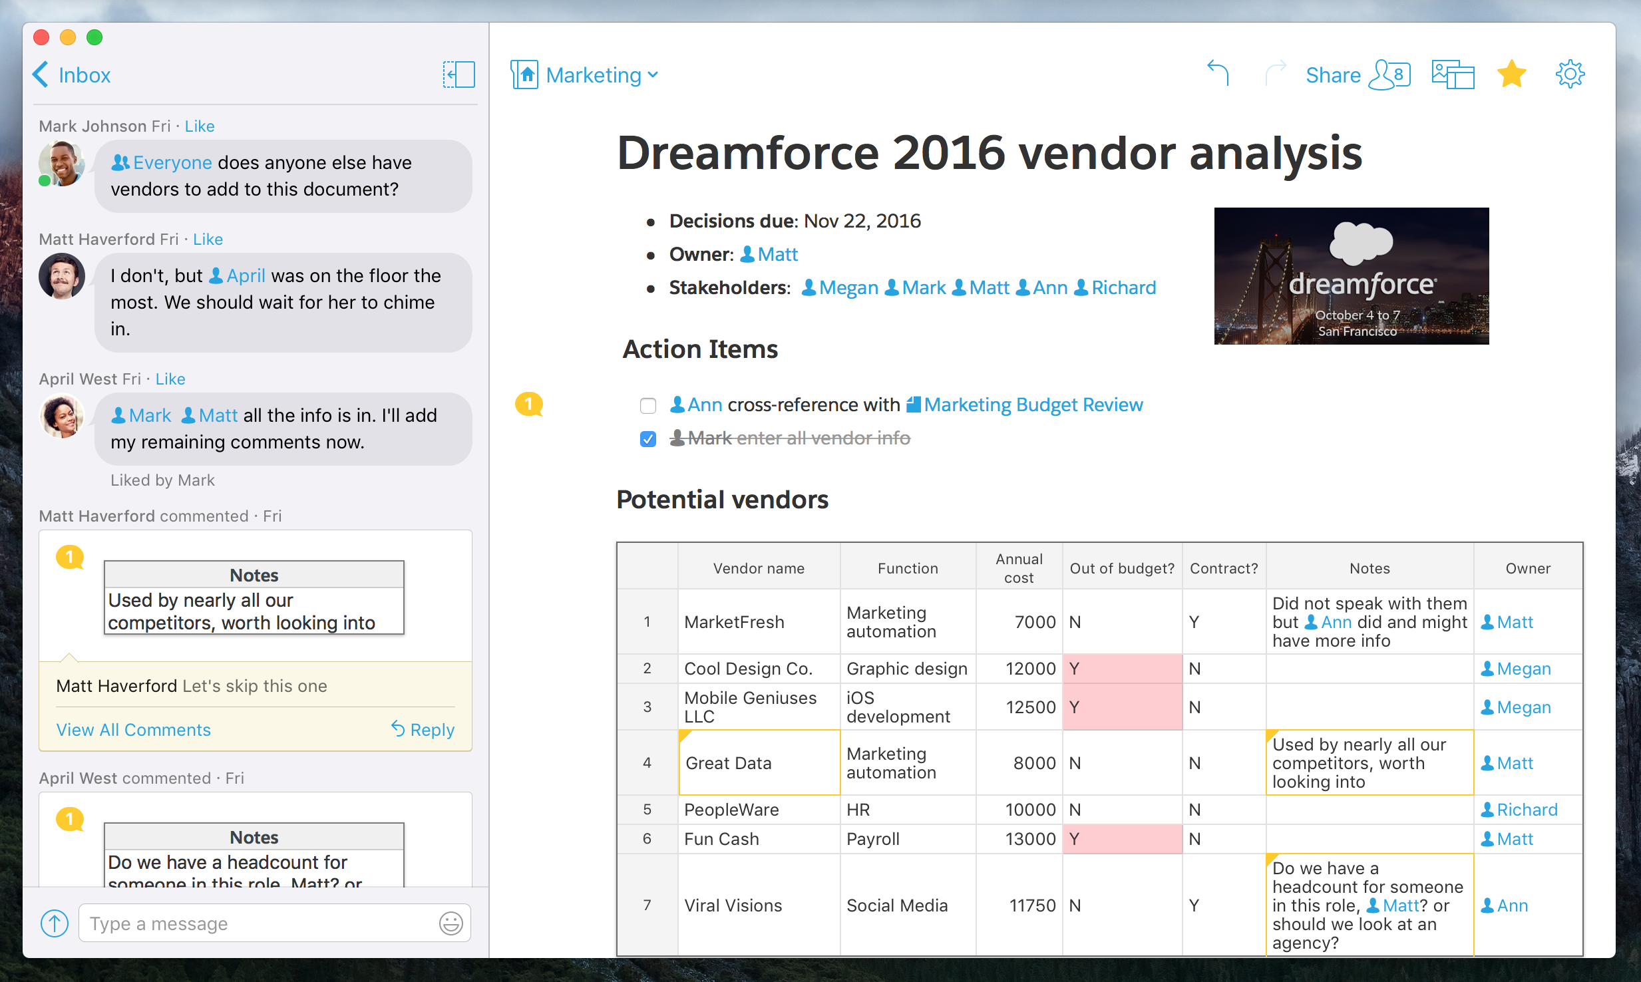Go back to Inbox chevron
Image resolution: width=1641 pixels, height=982 pixels.
41,75
